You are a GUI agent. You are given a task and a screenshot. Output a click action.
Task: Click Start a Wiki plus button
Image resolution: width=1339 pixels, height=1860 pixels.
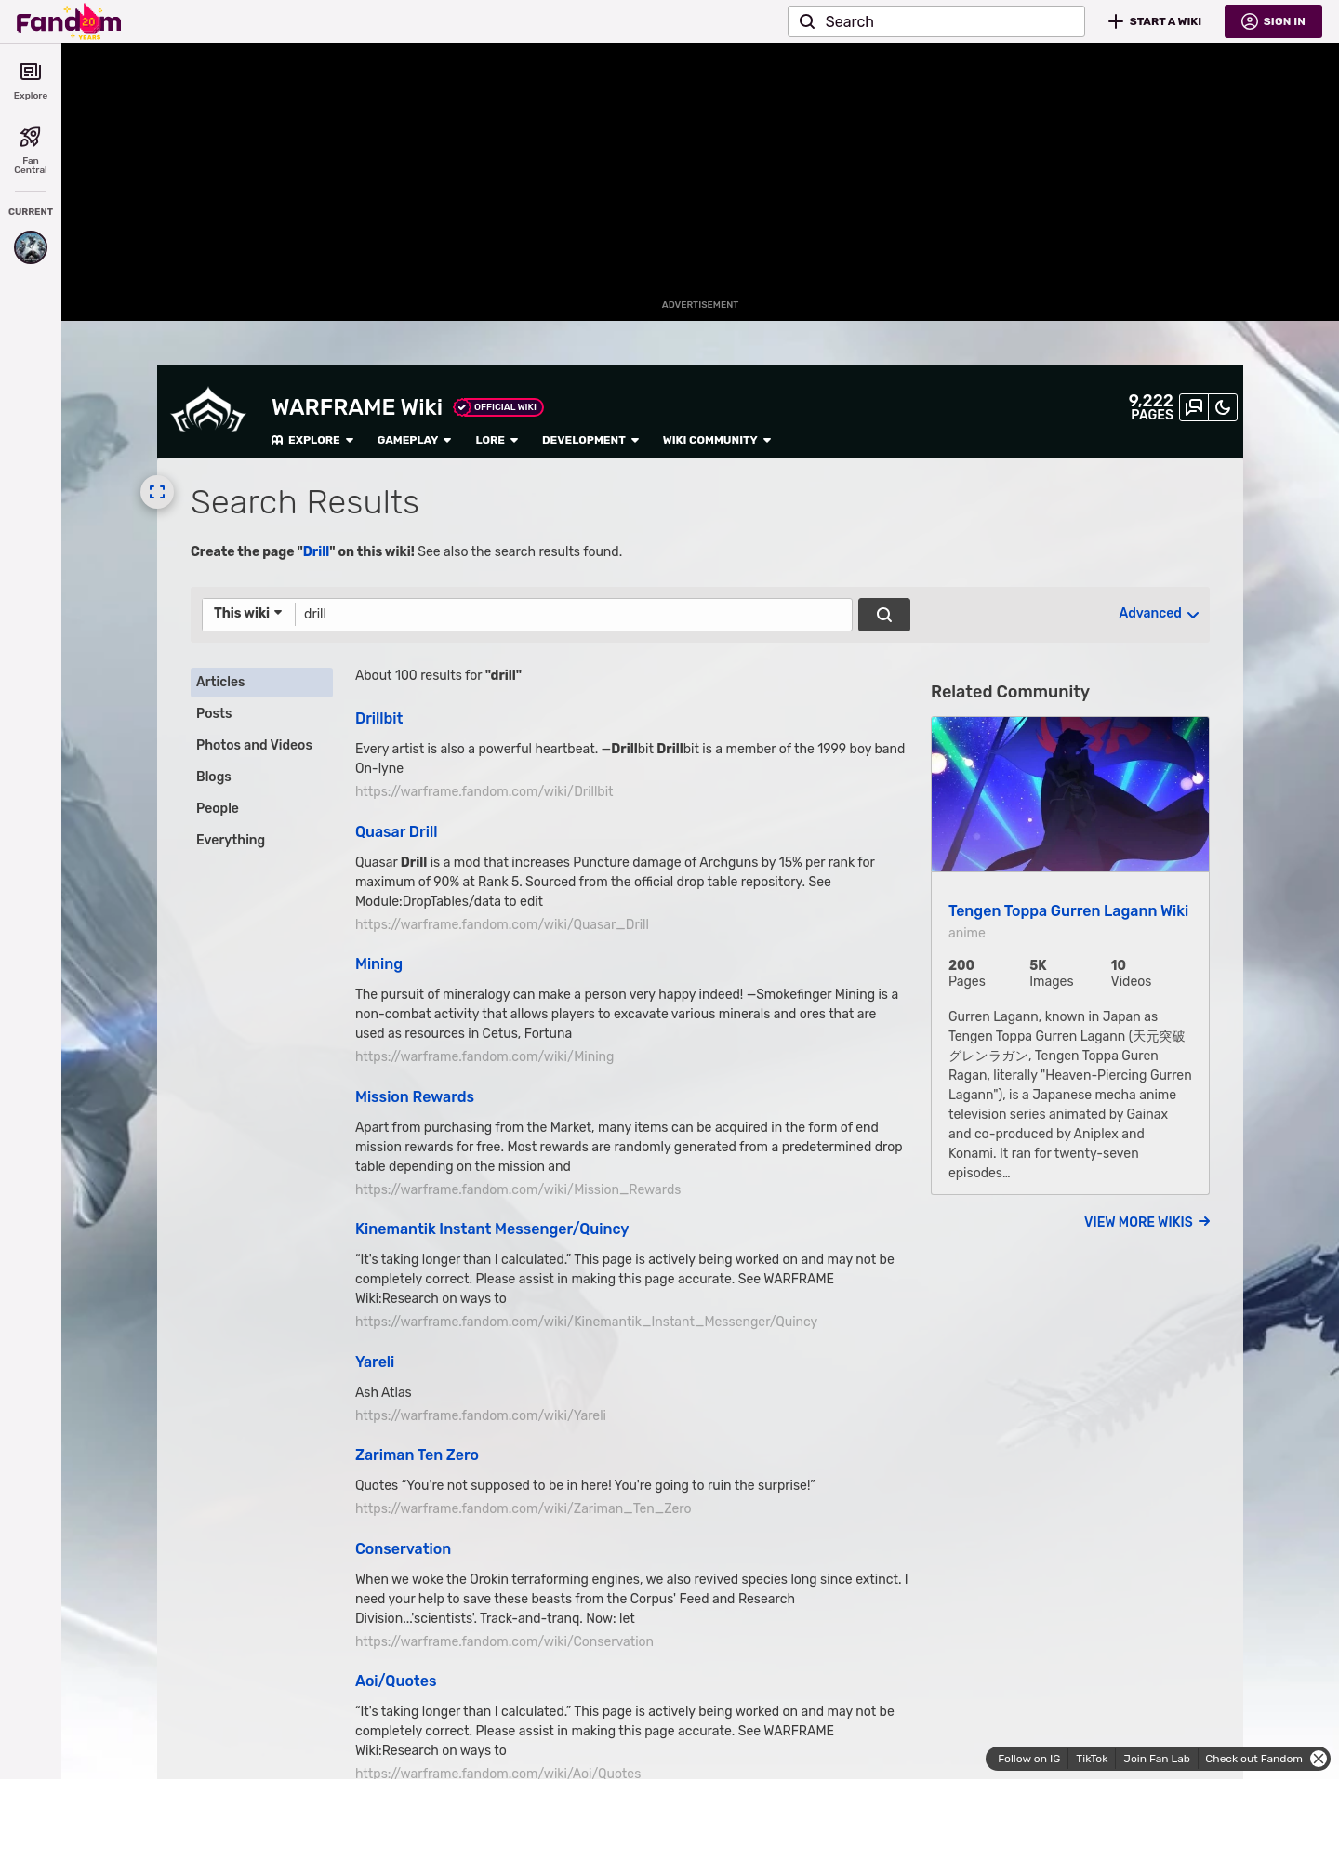pos(1155,21)
